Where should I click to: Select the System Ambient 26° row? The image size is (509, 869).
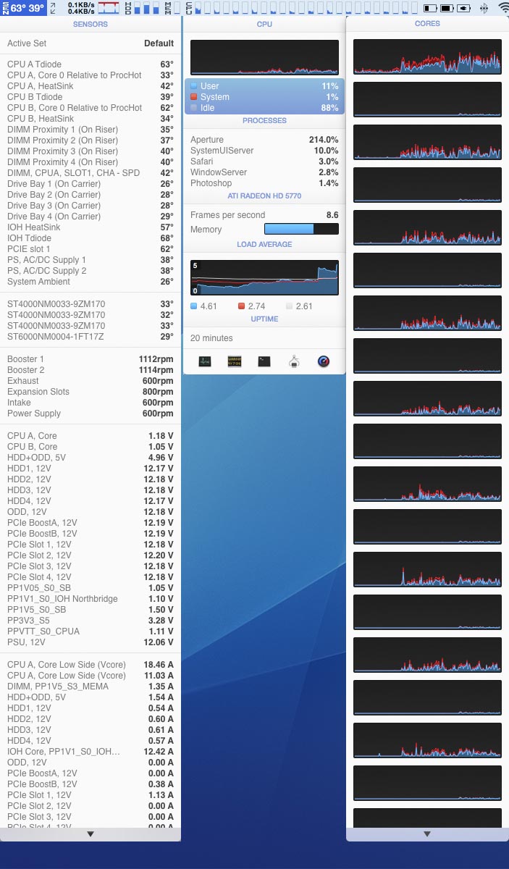(91, 282)
